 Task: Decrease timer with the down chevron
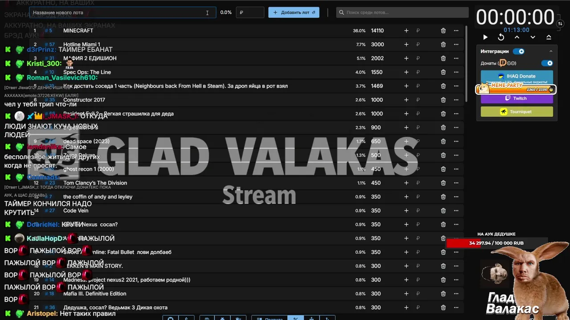(x=533, y=37)
